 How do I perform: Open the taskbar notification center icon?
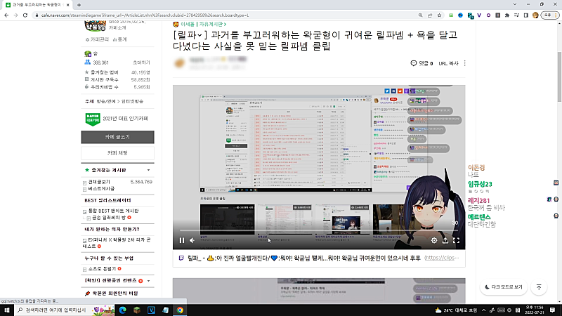[x=553, y=310]
